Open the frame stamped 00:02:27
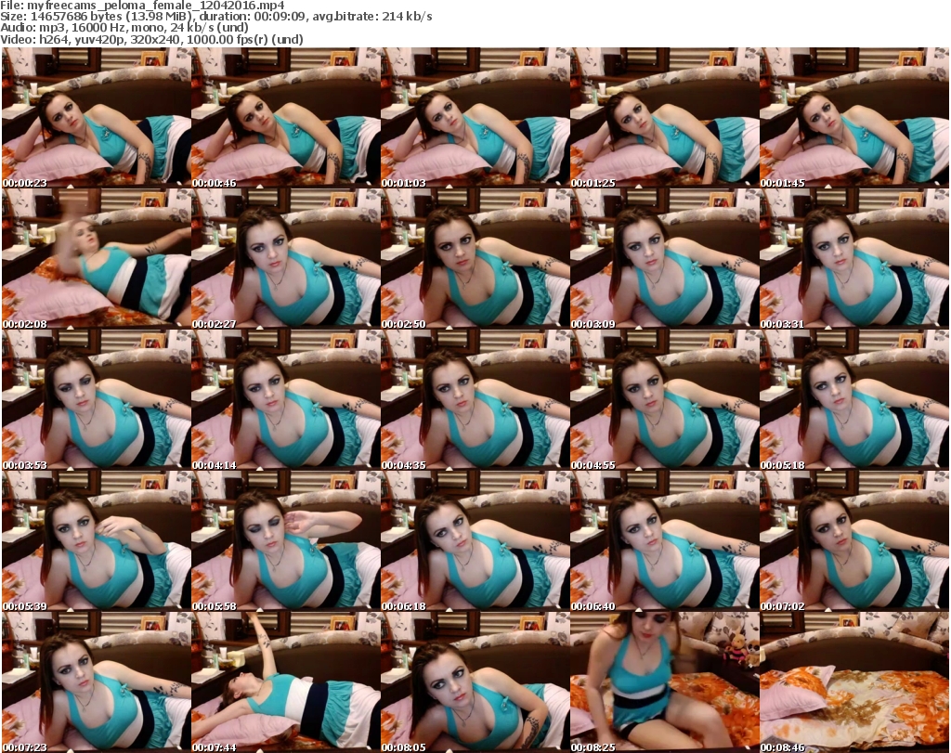The image size is (951, 753). pos(286,258)
